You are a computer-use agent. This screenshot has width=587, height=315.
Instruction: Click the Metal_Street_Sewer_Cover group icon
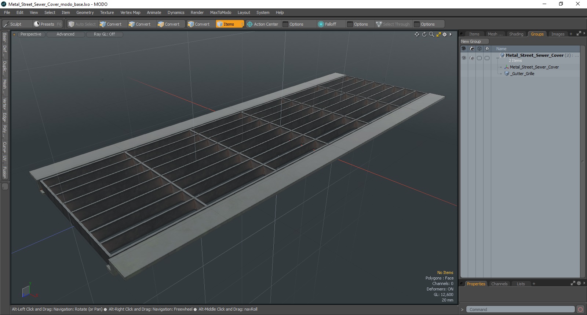(x=502, y=55)
